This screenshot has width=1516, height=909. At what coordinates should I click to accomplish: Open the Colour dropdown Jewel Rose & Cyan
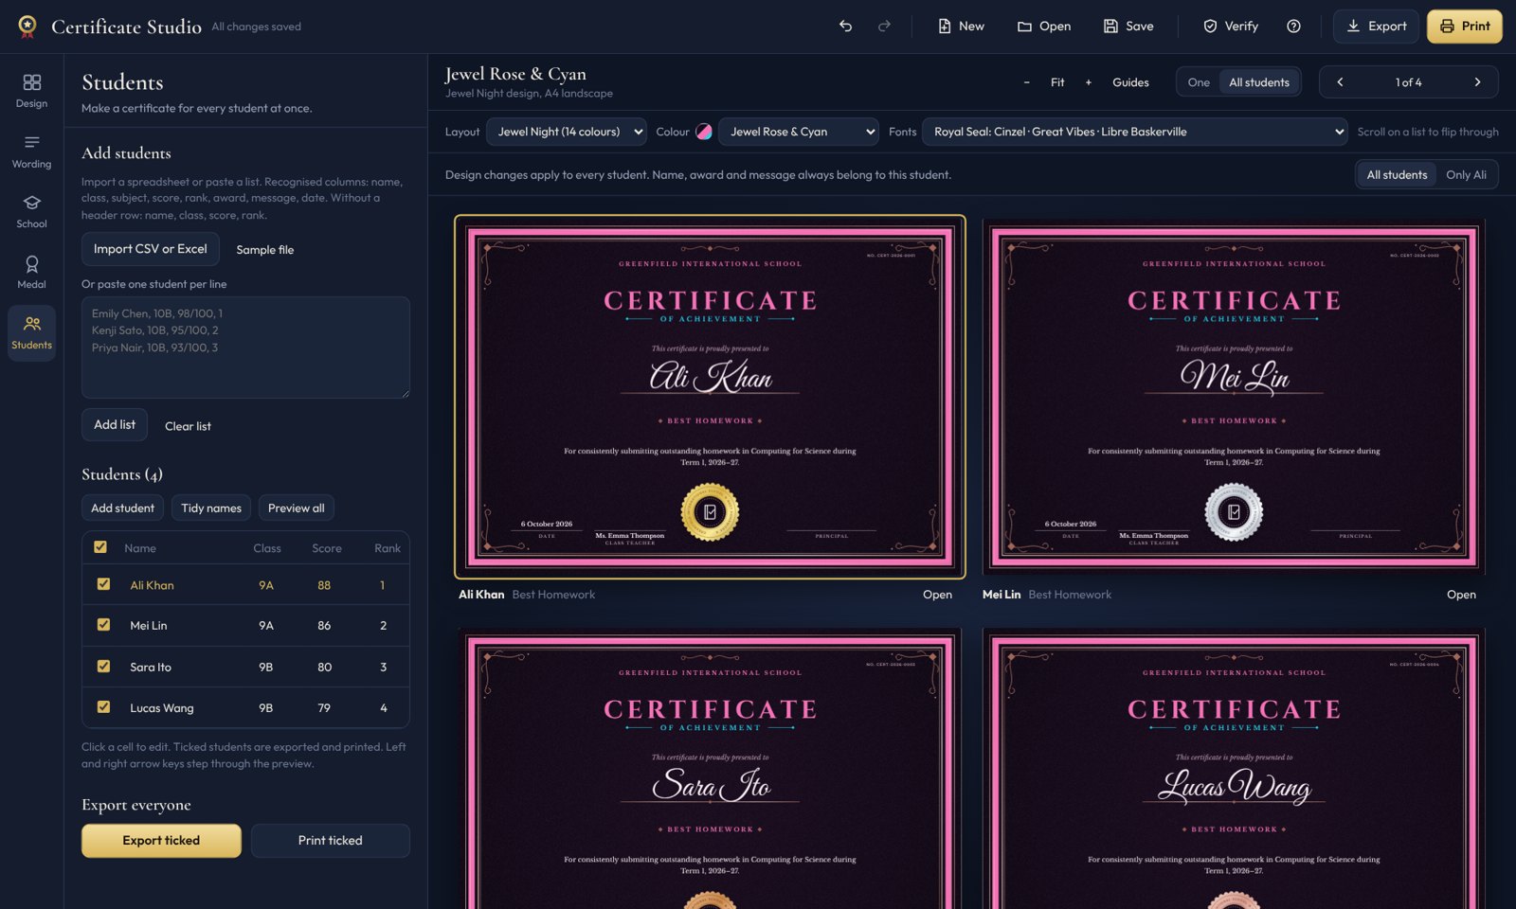tap(799, 132)
